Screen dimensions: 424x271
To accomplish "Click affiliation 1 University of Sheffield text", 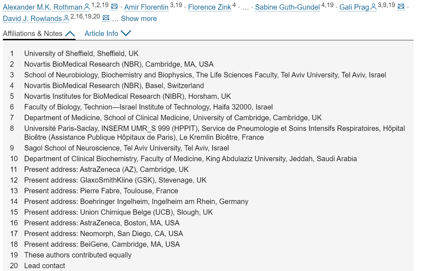I will coord(81,53).
